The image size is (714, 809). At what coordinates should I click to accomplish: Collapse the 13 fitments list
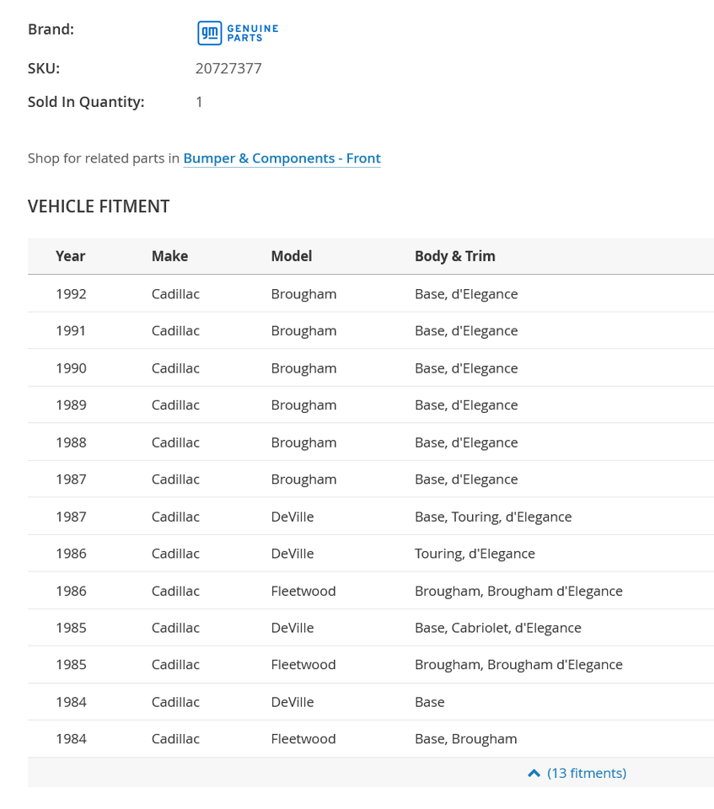tap(587, 773)
